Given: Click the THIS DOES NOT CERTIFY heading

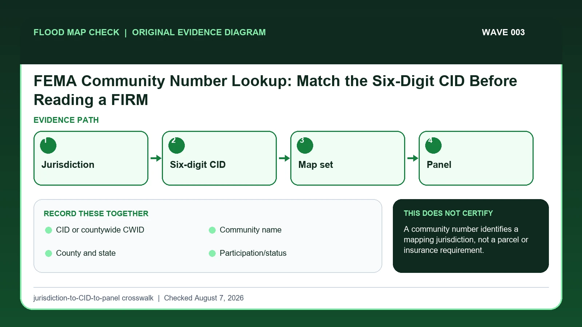Looking at the screenshot, I should [448, 213].
